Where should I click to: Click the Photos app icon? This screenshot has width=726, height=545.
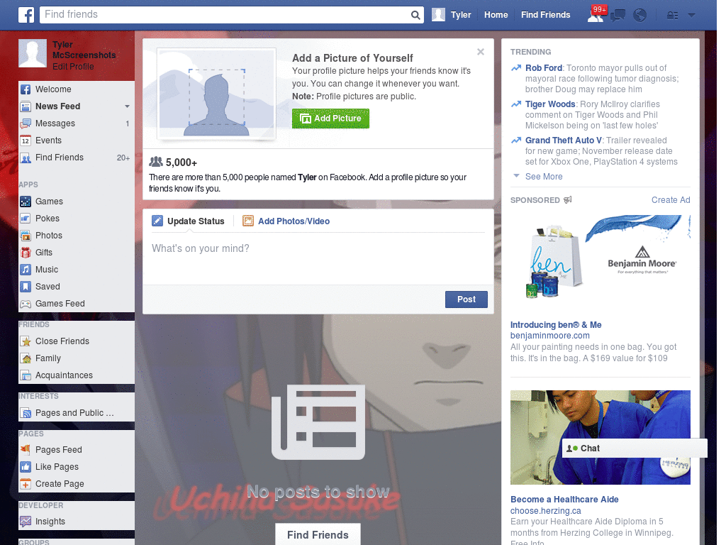[26, 236]
